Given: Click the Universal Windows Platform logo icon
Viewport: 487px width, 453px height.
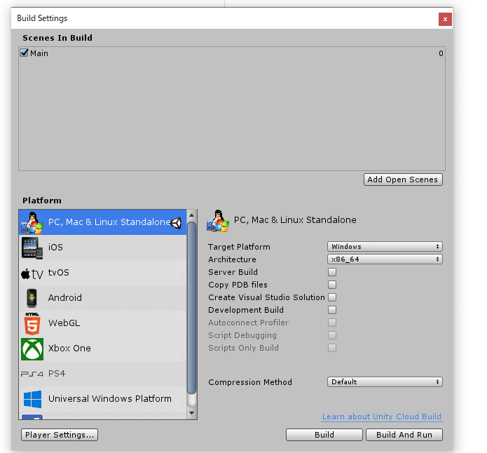Looking at the screenshot, I should (32, 399).
